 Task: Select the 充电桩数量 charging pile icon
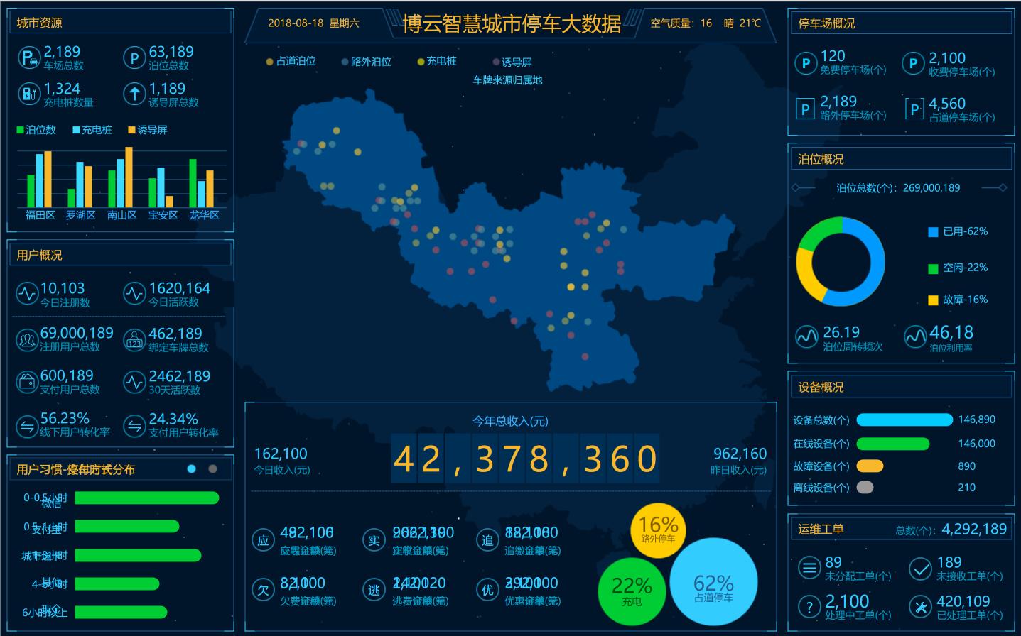(28, 93)
